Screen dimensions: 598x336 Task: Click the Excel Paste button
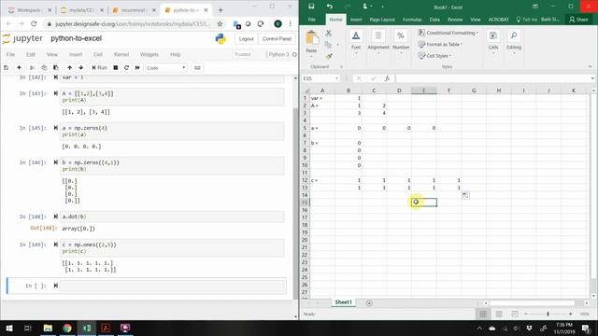click(x=311, y=43)
